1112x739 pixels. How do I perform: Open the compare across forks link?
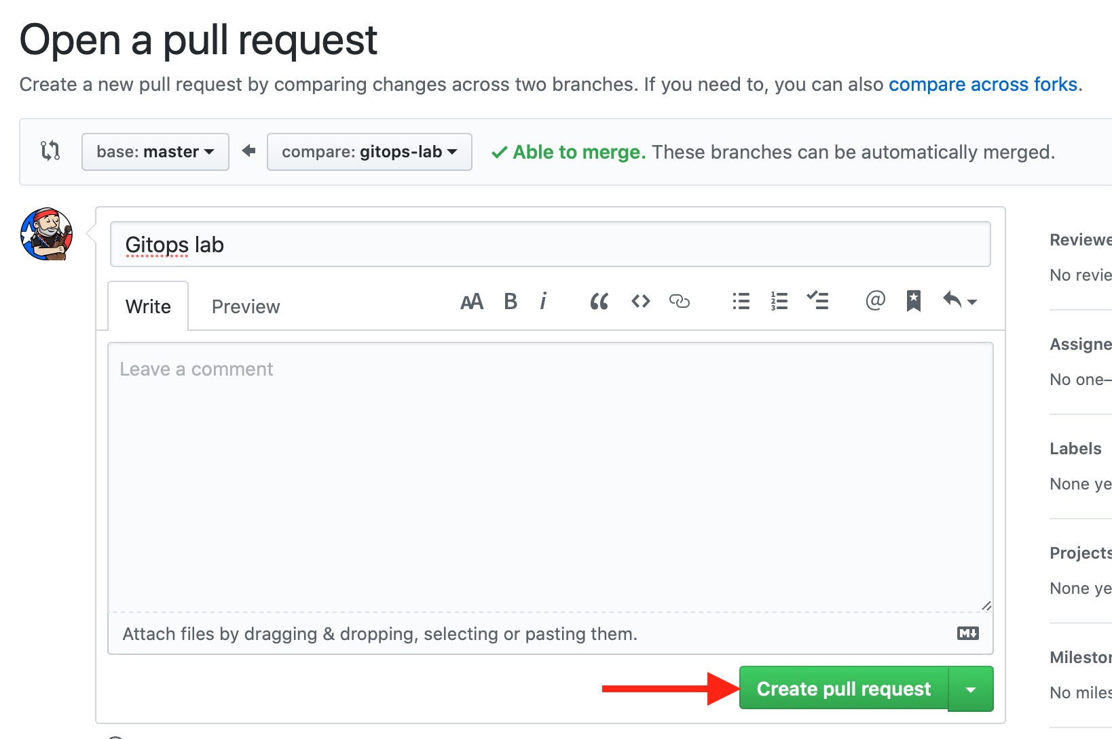[x=983, y=84]
